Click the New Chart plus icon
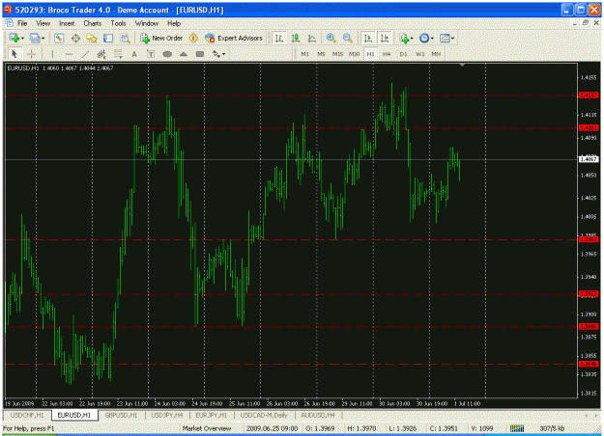604x436 pixels. pos(14,38)
